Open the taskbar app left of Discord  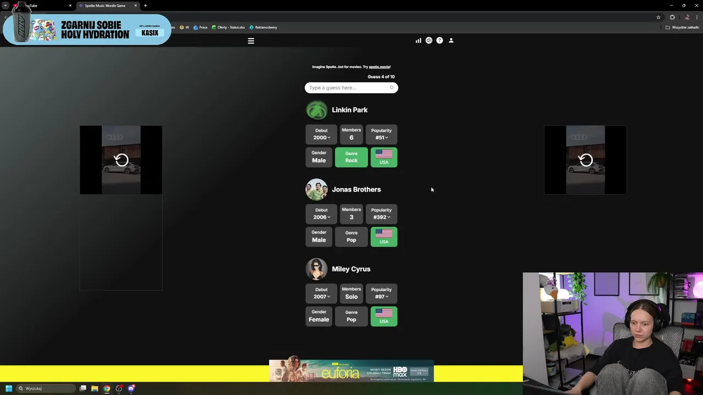pos(119,388)
